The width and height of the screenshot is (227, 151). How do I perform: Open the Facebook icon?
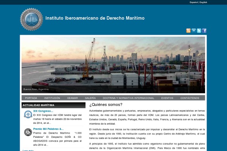tap(204, 31)
